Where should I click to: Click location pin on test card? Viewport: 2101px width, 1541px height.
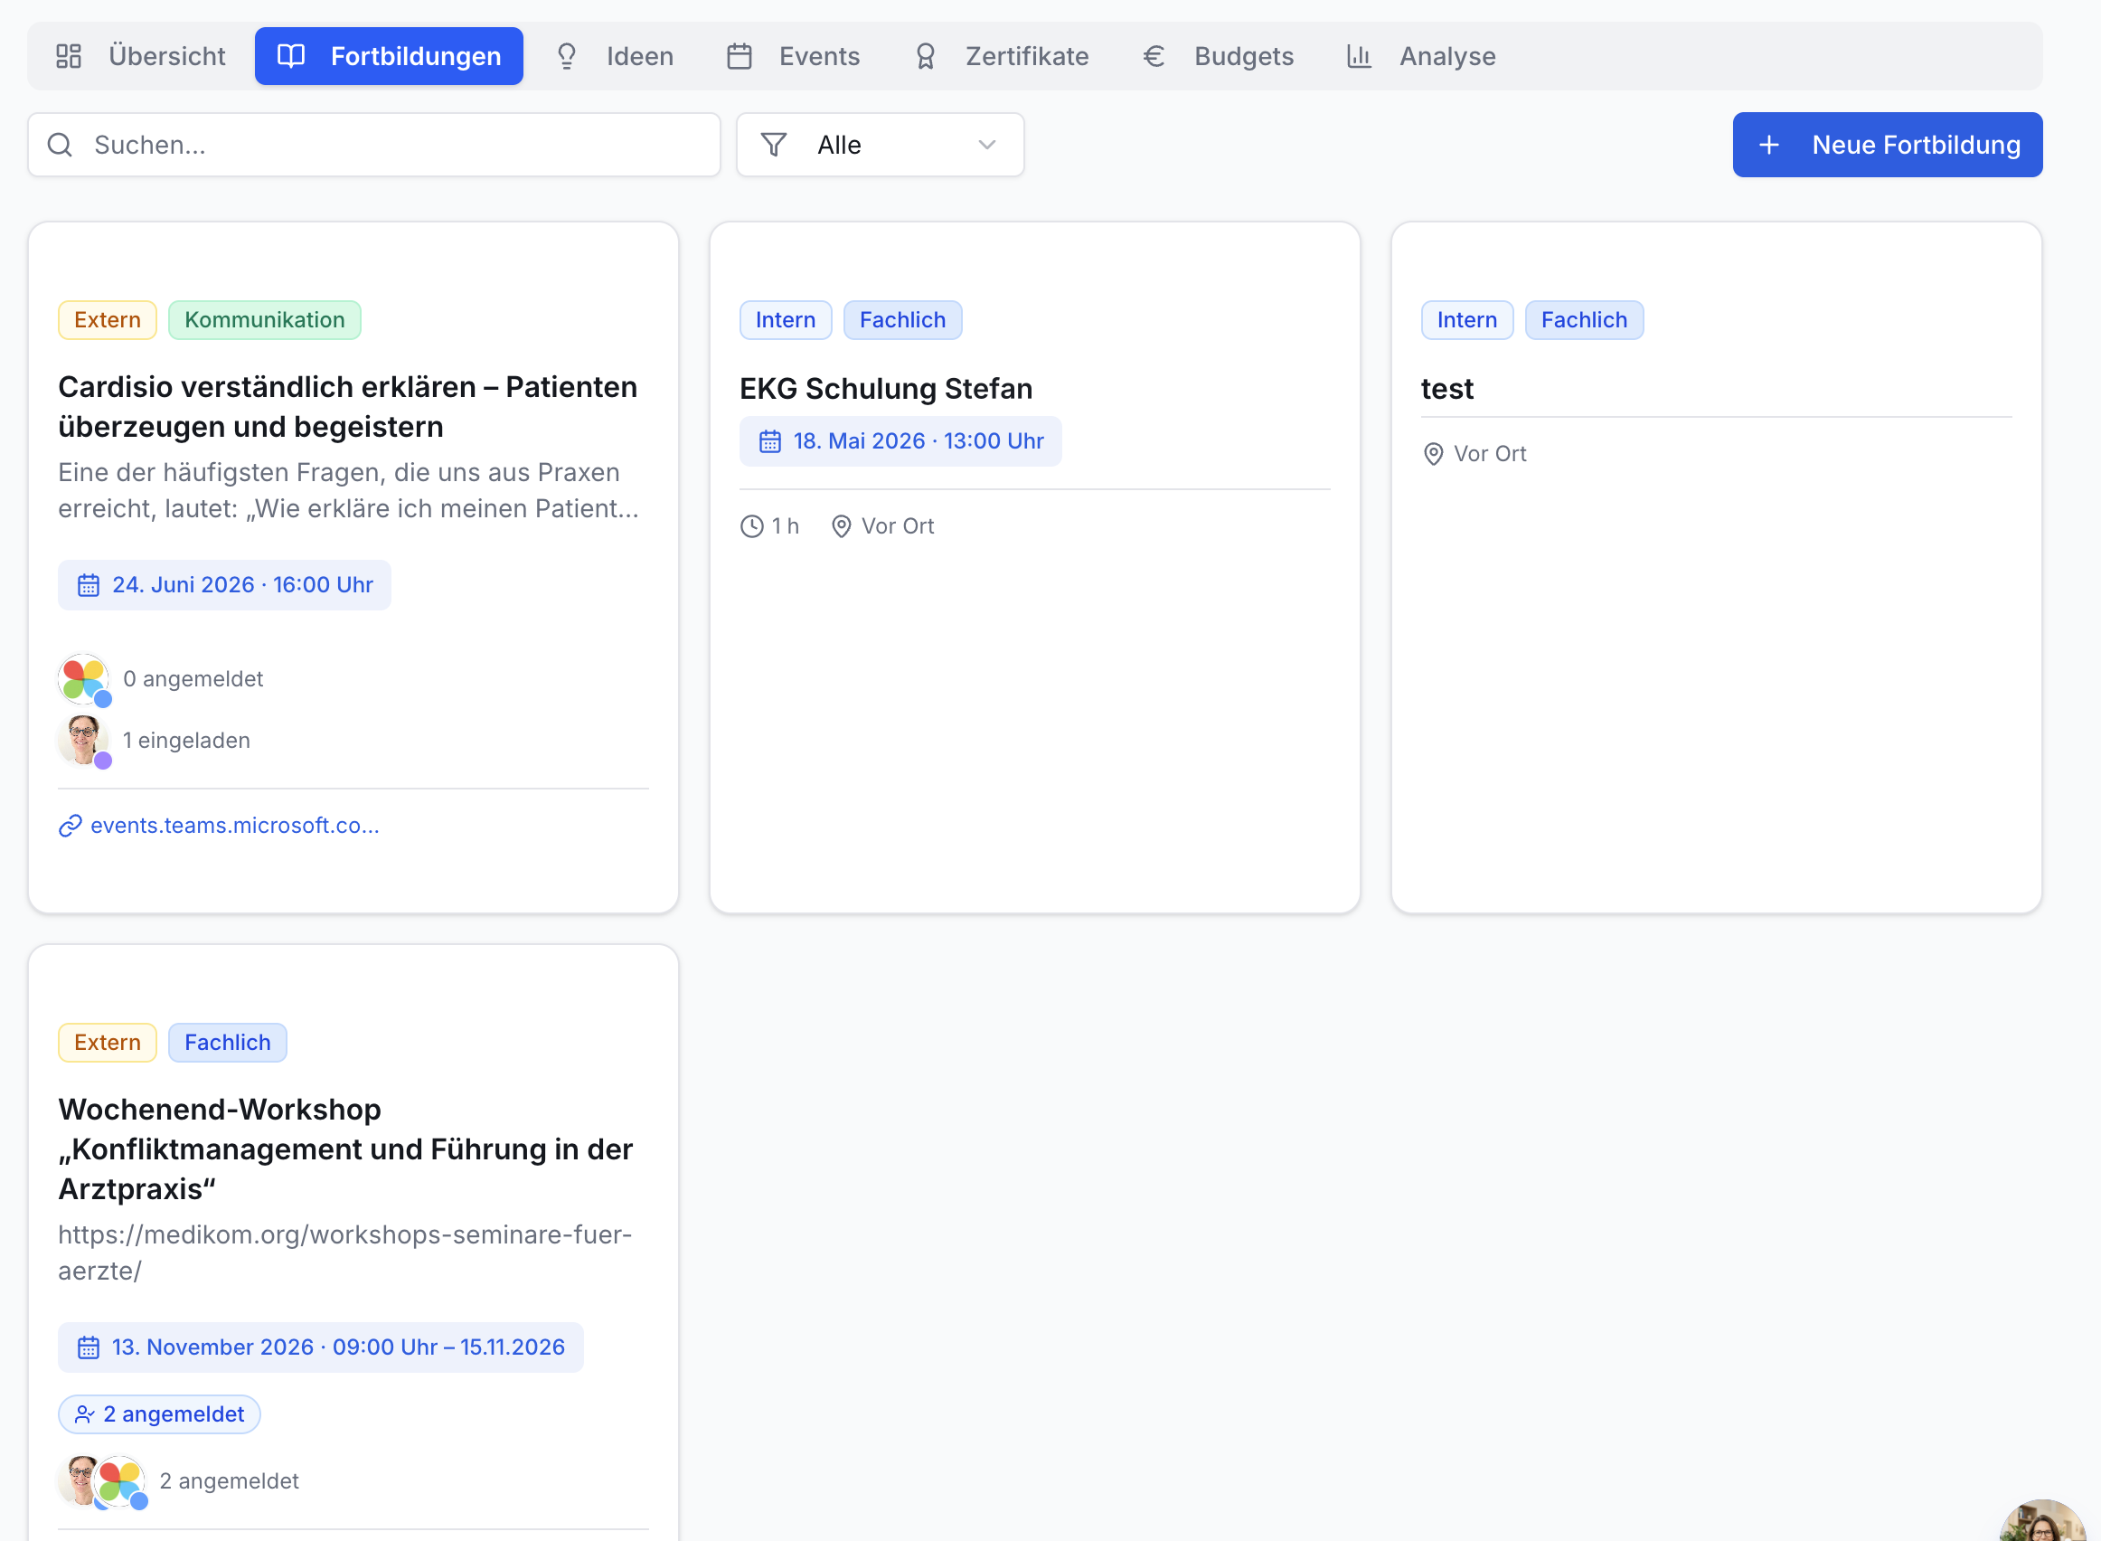tap(1432, 453)
